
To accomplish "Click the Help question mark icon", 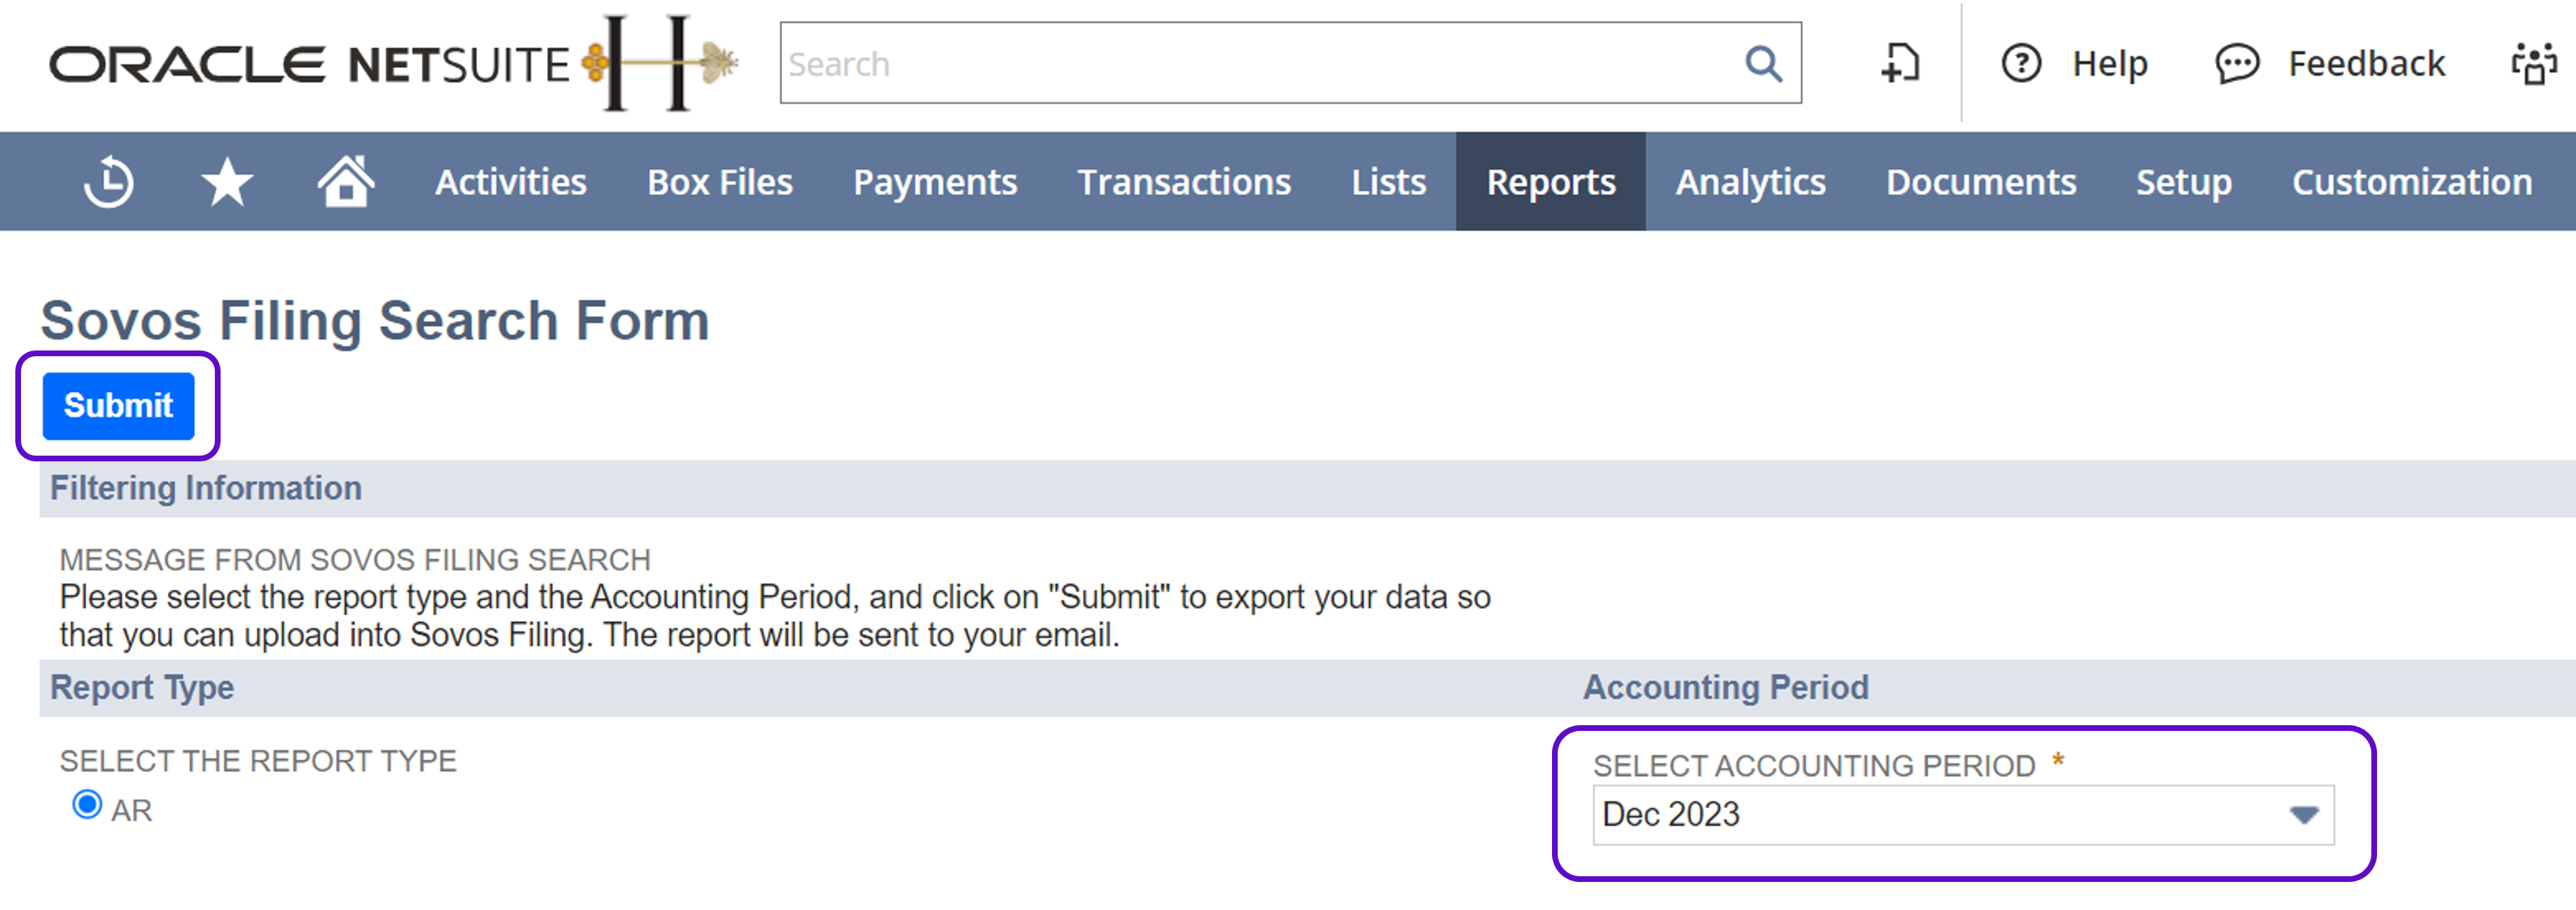I will point(2021,64).
